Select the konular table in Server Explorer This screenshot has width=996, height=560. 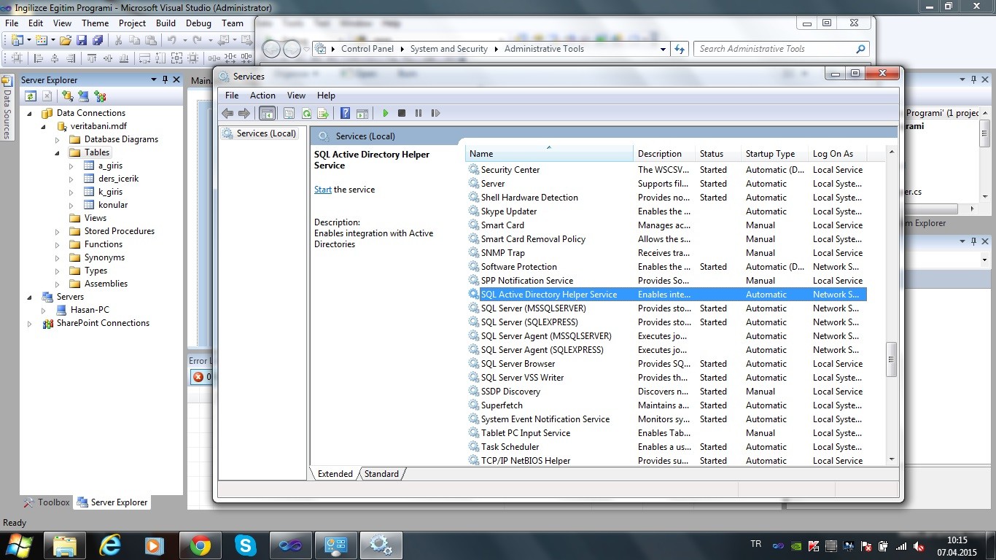tap(113, 205)
